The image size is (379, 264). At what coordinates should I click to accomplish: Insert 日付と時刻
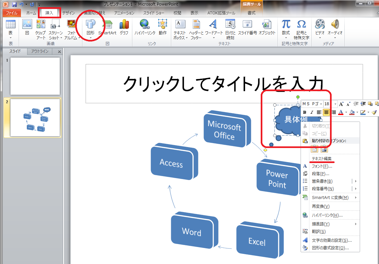(x=230, y=29)
